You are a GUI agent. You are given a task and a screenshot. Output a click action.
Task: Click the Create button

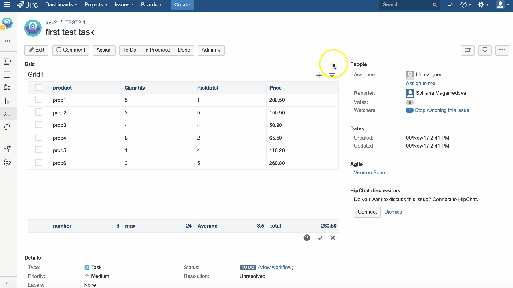point(182,5)
